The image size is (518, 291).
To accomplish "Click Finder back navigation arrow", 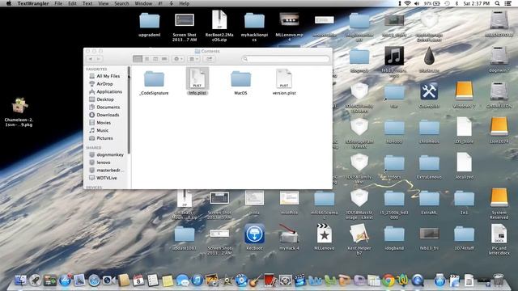I will 91,59.
